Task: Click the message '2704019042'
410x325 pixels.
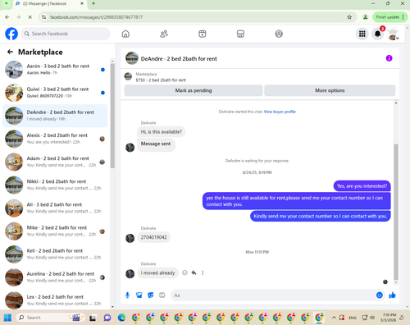Action: click(x=153, y=237)
